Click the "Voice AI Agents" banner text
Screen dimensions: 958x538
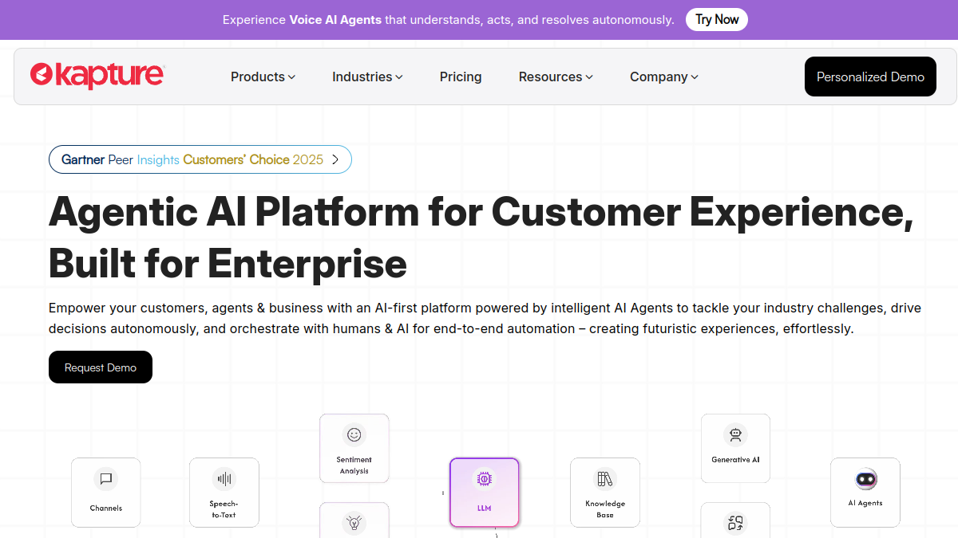[335, 19]
